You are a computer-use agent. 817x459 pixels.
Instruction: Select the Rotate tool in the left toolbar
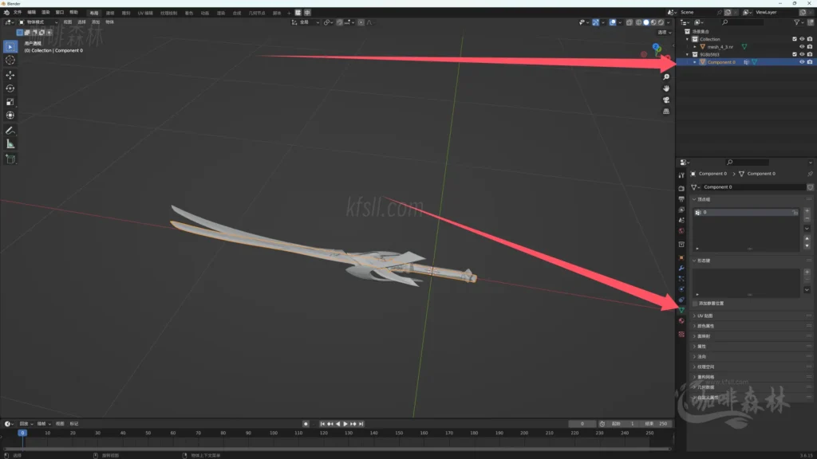pyautogui.click(x=10, y=88)
